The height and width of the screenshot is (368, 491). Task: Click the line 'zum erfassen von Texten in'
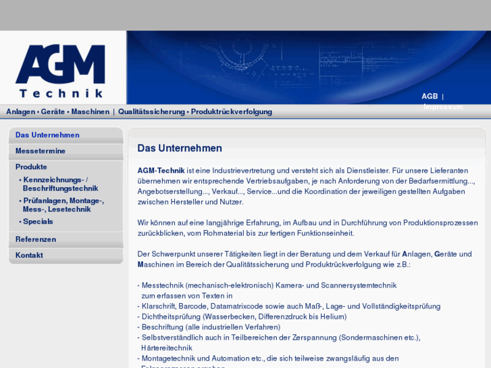click(x=187, y=296)
